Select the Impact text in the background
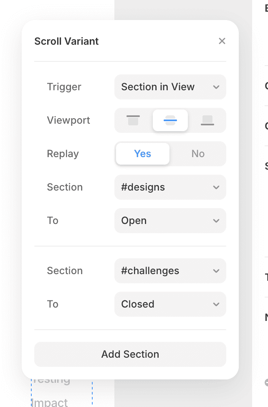268x407 pixels. pos(50,402)
